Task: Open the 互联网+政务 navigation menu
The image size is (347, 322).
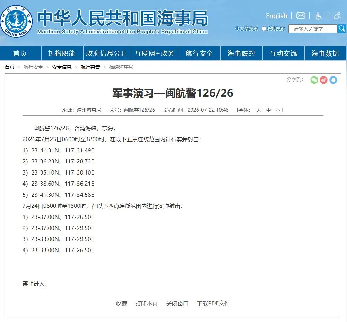Action: (155, 53)
